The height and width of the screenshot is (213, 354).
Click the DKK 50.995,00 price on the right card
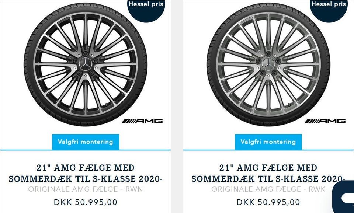point(268,202)
